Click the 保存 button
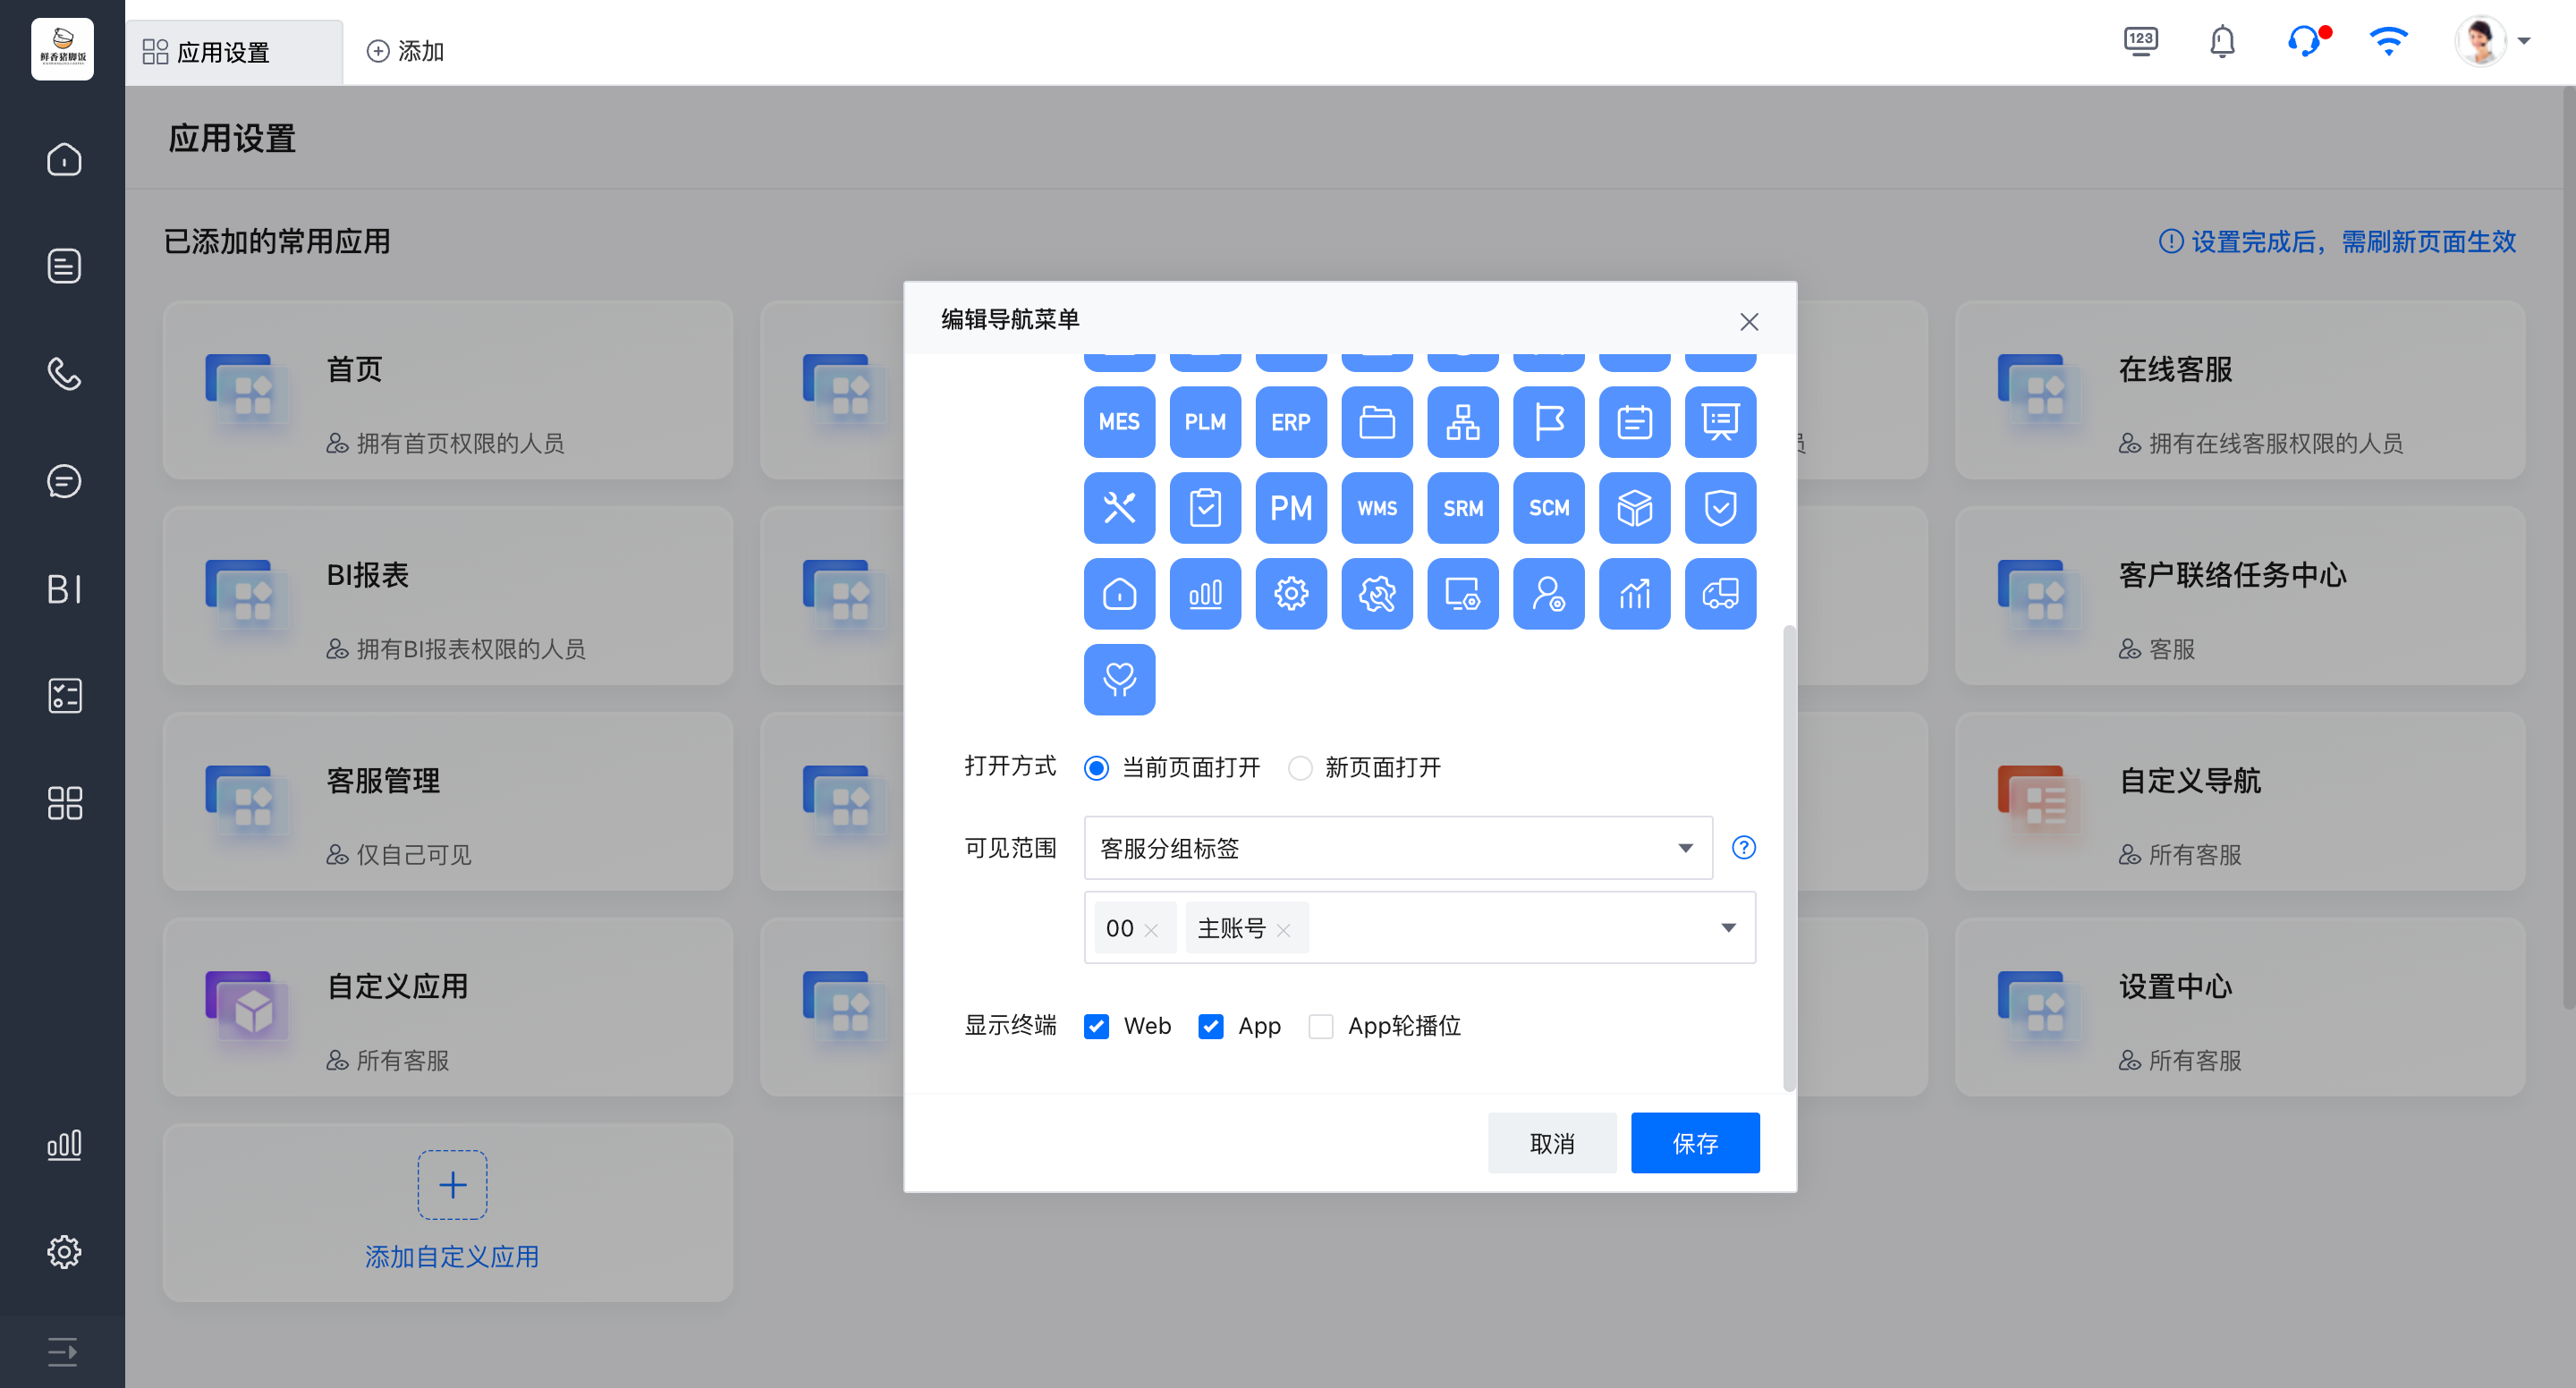The height and width of the screenshot is (1388, 2576). pyautogui.click(x=1695, y=1143)
